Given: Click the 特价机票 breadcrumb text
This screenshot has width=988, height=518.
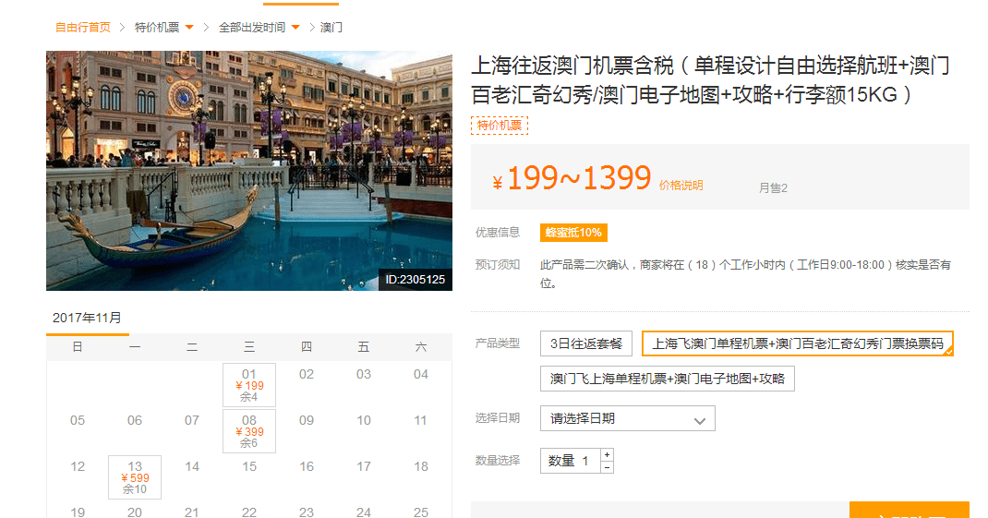Looking at the screenshot, I should [157, 27].
